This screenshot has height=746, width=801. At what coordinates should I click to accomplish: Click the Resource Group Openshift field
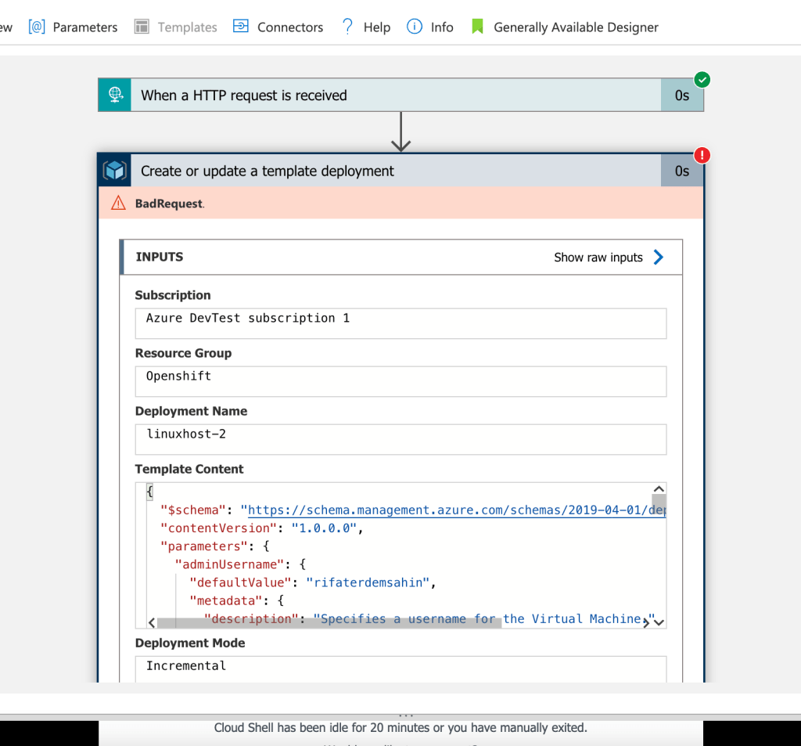point(401,381)
